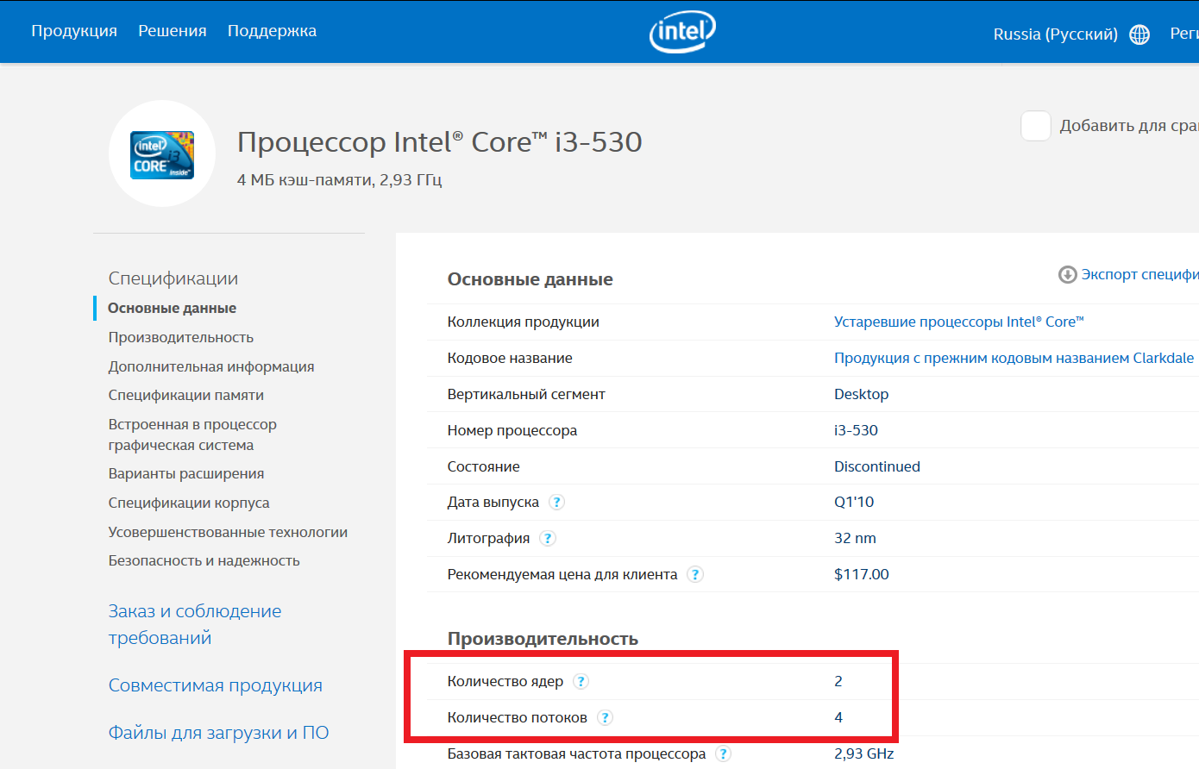The width and height of the screenshot is (1199, 769).
Task: Go to Спецификации памяти section
Action: 186,395
